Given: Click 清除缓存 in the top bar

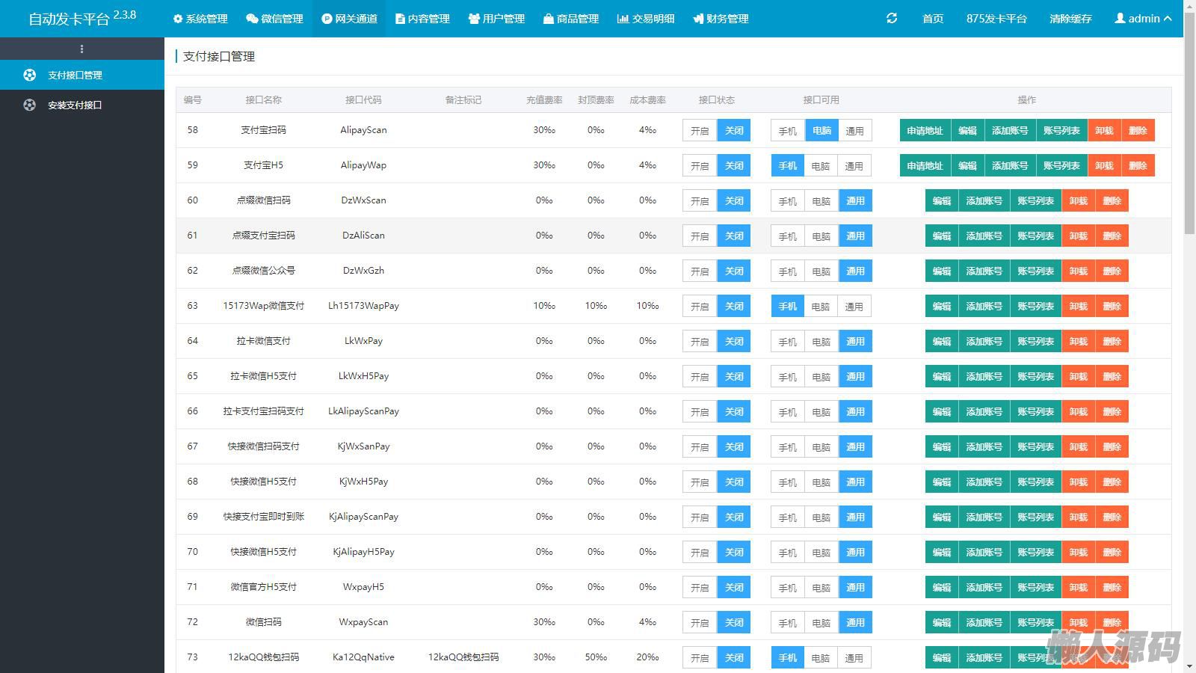Looking at the screenshot, I should (1070, 18).
